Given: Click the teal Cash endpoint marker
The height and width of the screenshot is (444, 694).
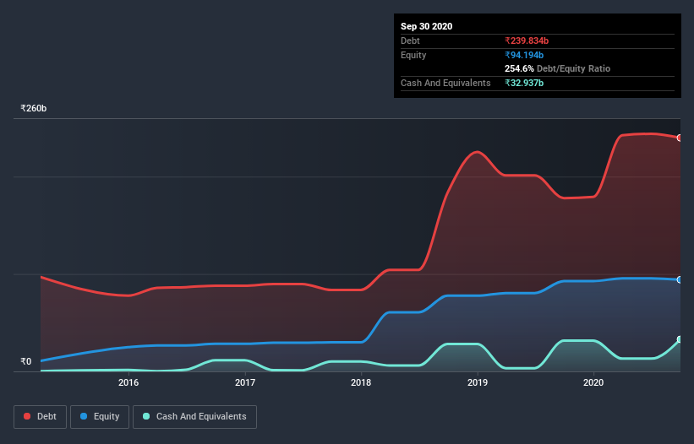Looking at the screenshot, I should 680,339.
